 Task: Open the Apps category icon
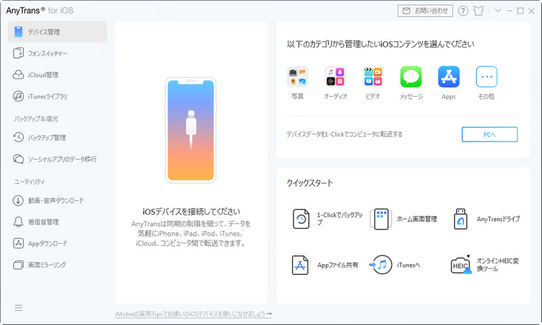point(449,77)
